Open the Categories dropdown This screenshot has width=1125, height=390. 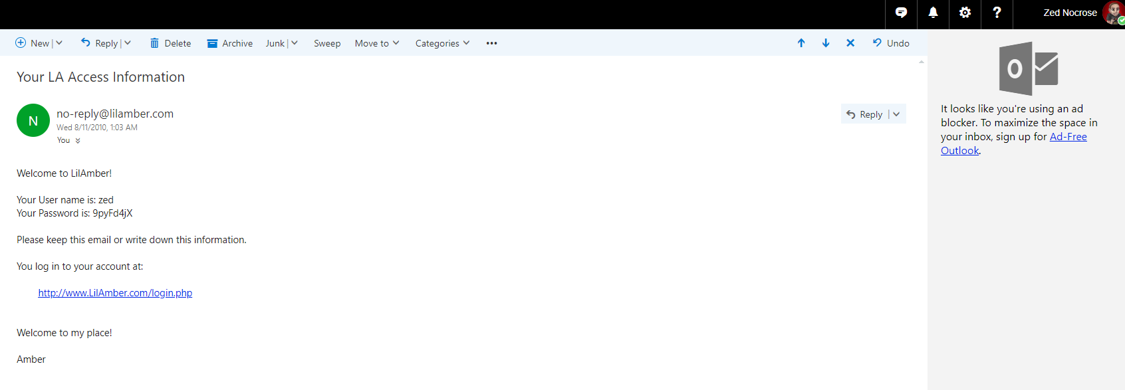click(442, 43)
